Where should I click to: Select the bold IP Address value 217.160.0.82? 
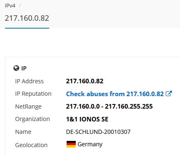click(85, 81)
